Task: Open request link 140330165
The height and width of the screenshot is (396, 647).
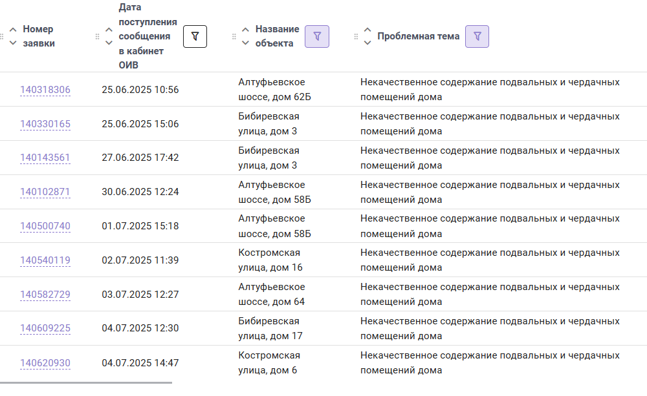Action: point(45,124)
